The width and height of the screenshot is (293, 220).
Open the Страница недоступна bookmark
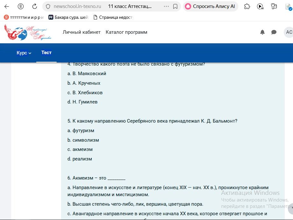[113, 18]
